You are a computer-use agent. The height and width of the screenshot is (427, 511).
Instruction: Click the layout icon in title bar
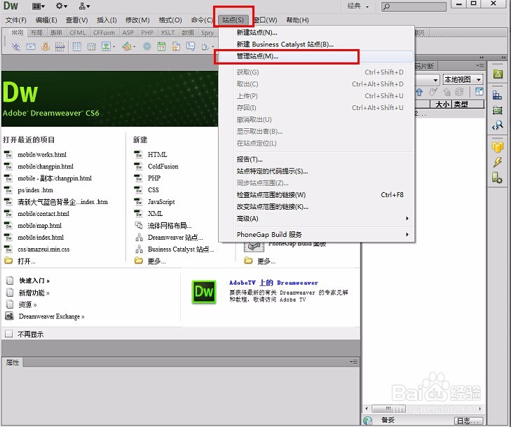click(39, 6)
